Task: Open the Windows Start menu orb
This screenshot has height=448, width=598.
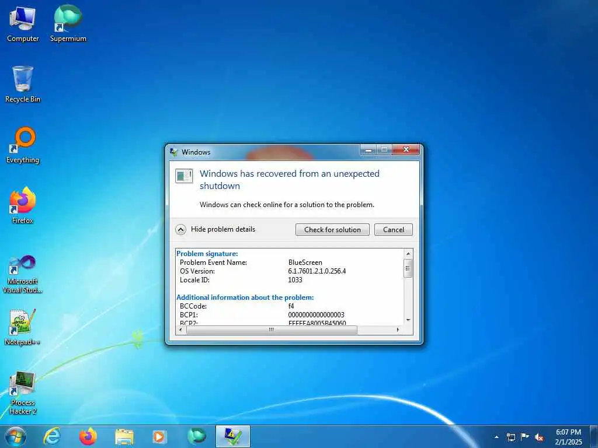Action: [x=16, y=436]
